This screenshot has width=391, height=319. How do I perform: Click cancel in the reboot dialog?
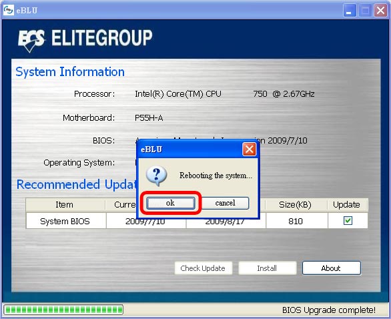pos(225,203)
